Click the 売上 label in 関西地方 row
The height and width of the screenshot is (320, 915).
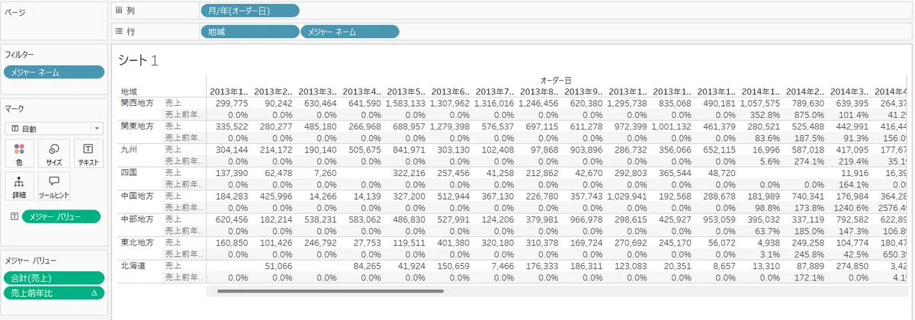click(x=173, y=102)
